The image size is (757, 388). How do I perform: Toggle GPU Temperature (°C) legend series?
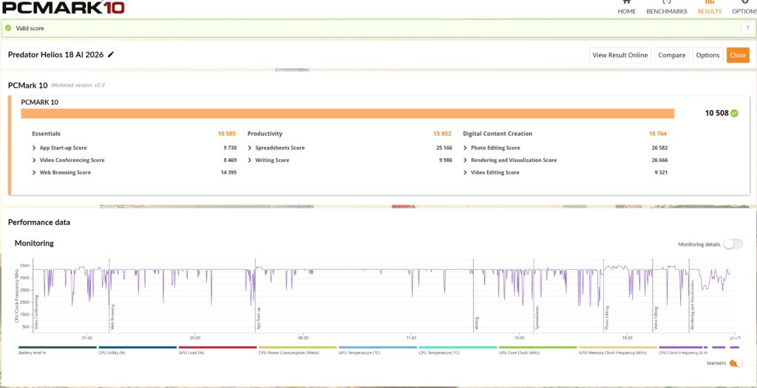pos(378,350)
